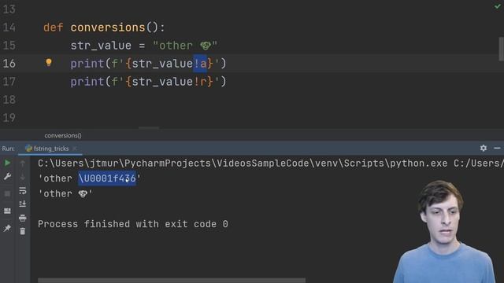Image resolution: width=504 pixels, height=283 pixels.
Task: Click 'Process finished with exit code 0'
Action: 133,224
